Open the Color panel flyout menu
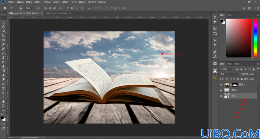The height and width of the screenshot is (139, 260). pyautogui.click(x=258, y=15)
